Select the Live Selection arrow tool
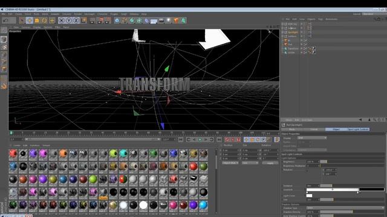This screenshot has height=217, width=387. 22,20
